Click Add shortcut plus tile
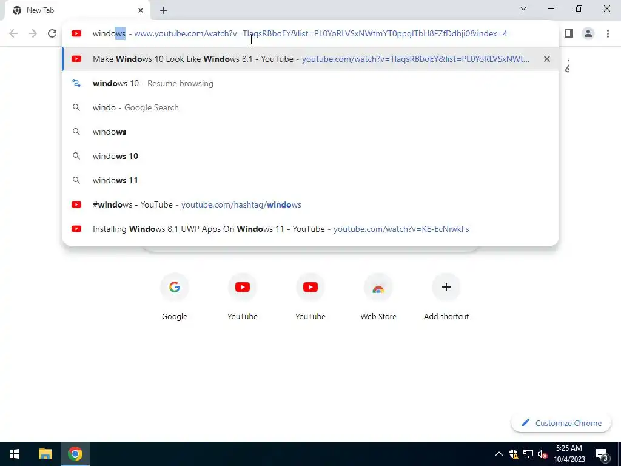This screenshot has width=621, height=466. click(x=446, y=296)
